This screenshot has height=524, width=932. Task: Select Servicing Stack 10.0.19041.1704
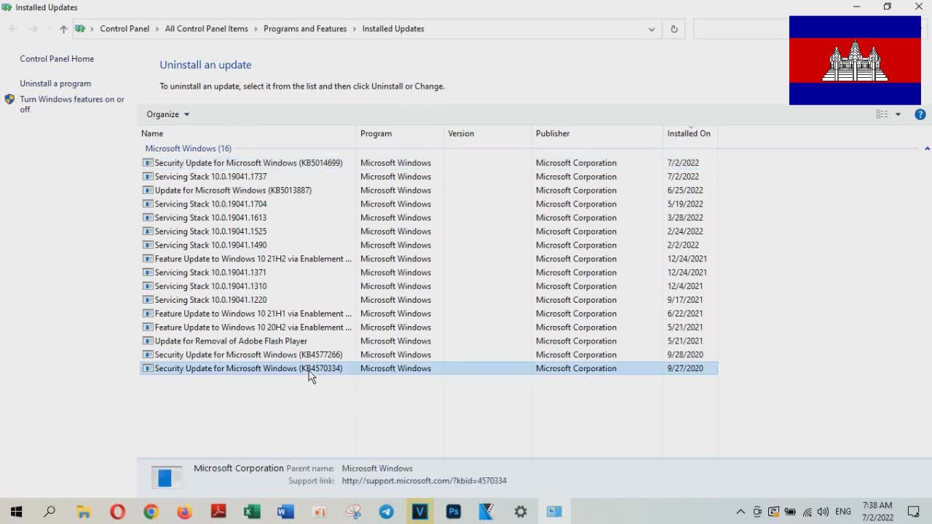click(428, 205)
